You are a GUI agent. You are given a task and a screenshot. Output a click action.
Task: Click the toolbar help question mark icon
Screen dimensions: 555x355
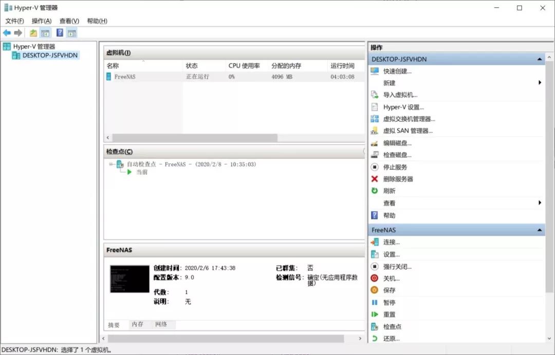coord(60,33)
